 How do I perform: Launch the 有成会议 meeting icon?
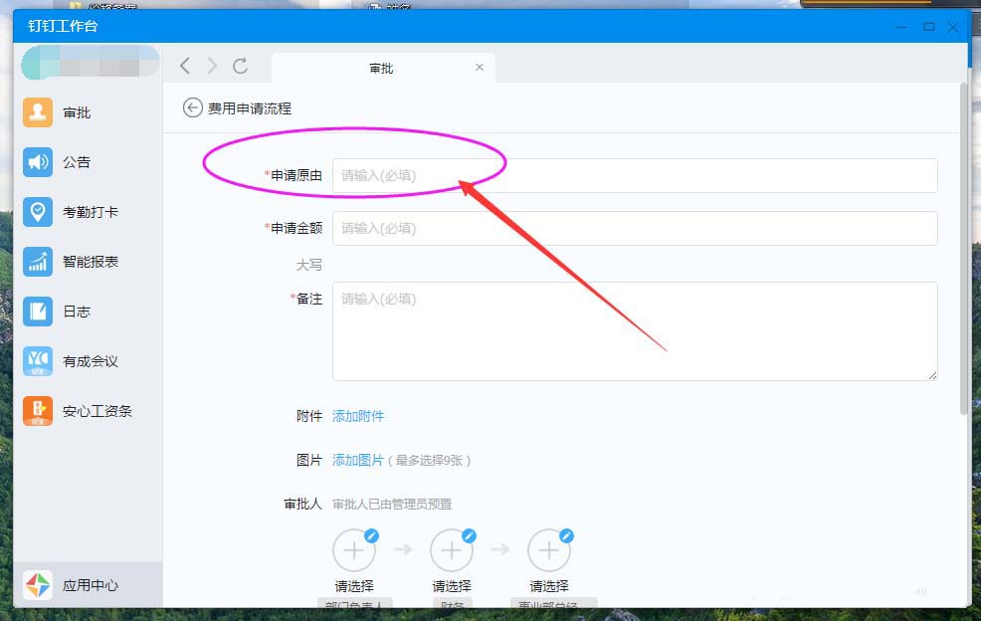pos(38,361)
